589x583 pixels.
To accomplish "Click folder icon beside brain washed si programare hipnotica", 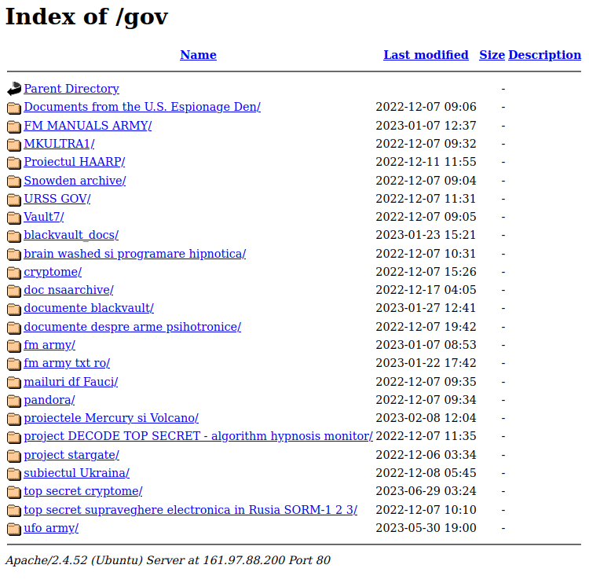I will pos(14,255).
